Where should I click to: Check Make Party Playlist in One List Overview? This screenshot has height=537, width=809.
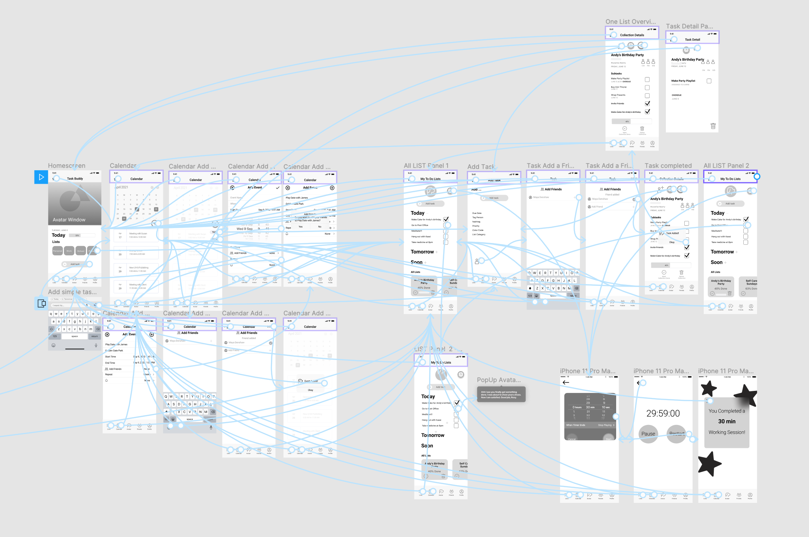647,79
